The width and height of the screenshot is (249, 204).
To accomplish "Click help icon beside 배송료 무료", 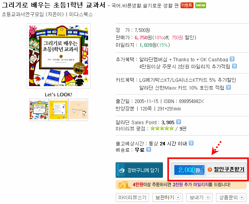I will (x=149, y=149).
